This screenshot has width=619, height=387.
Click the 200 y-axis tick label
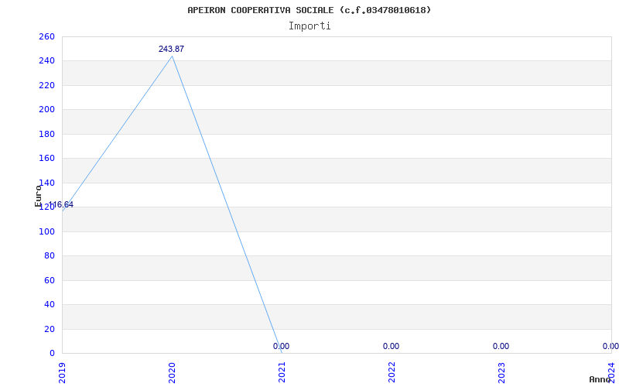pyautogui.click(x=46, y=110)
